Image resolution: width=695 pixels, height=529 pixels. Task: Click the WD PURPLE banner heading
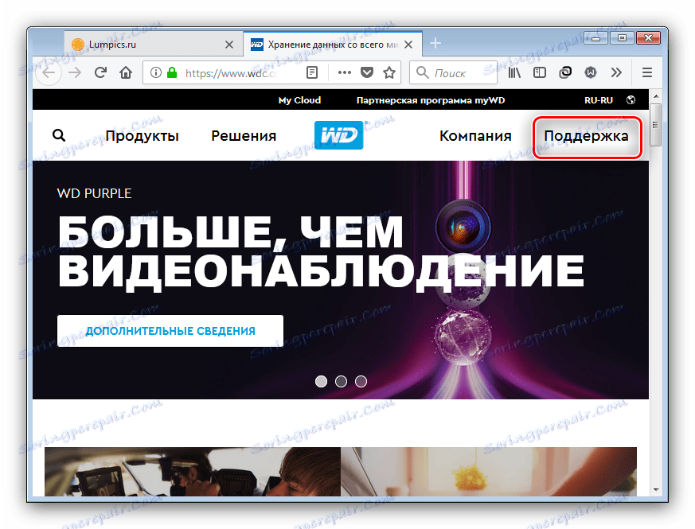tap(95, 193)
